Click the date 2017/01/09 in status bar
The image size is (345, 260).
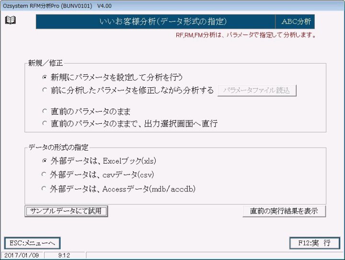tap(22, 255)
